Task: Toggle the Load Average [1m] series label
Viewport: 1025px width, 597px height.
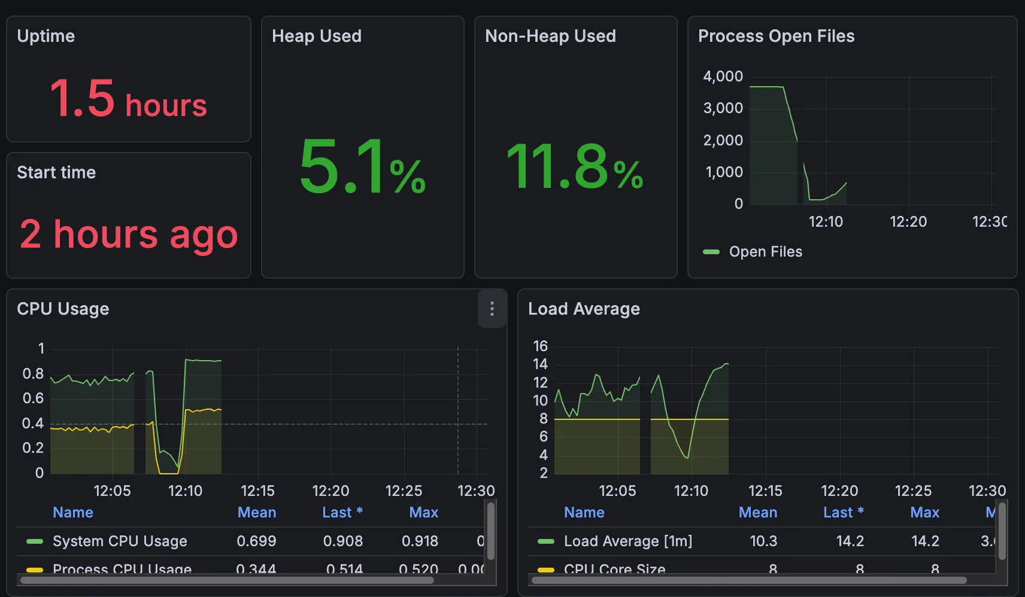Action: pos(627,541)
